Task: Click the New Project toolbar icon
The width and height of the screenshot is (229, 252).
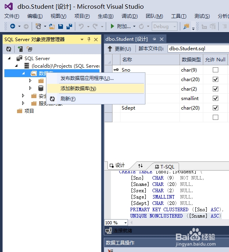Action: point(38,26)
